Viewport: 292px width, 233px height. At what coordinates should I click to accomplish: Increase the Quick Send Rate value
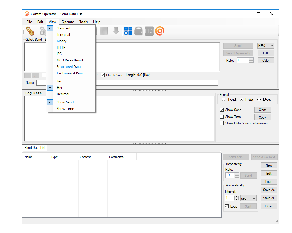click(251, 59)
